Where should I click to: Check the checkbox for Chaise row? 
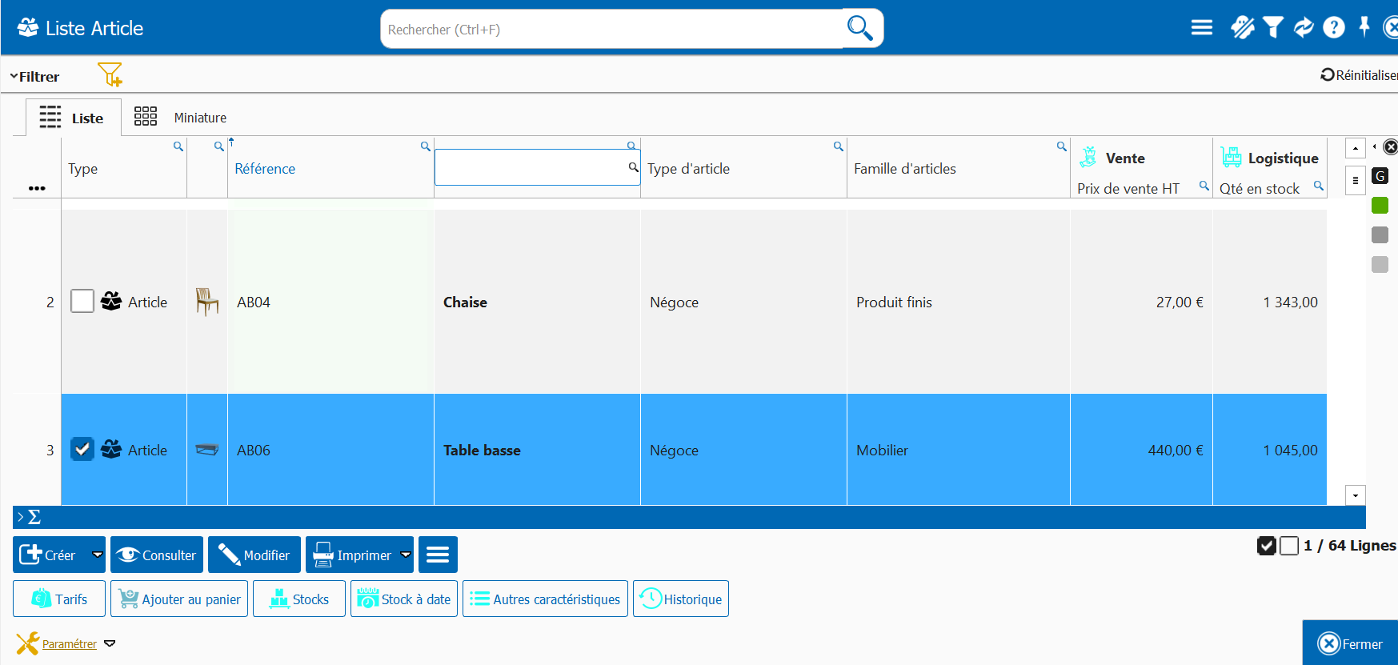tap(82, 302)
